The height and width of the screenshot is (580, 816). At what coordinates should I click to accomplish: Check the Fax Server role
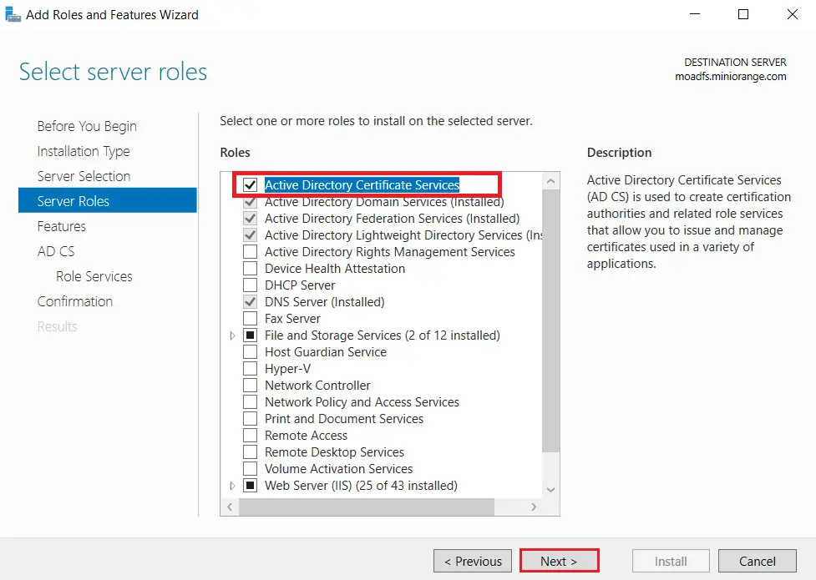249,318
